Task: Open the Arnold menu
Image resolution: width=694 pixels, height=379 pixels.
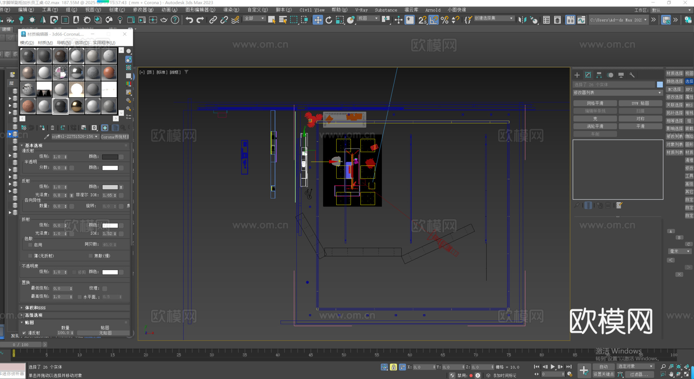Action: click(433, 10)
